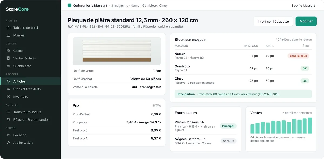Click the green Modifier button
This screenshot has width=324, height=159.
[306, 21]
